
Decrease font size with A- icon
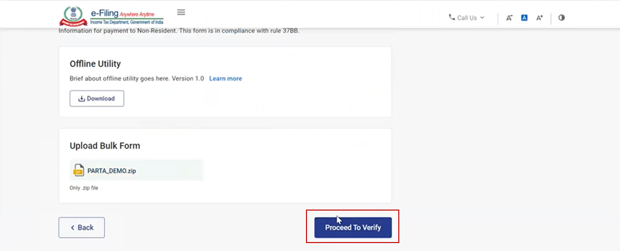[x=509, y=18]
